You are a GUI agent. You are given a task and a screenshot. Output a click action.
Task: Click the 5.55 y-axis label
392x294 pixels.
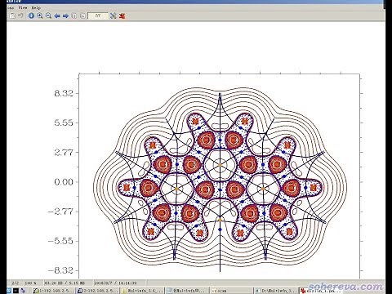coord(64,122)
